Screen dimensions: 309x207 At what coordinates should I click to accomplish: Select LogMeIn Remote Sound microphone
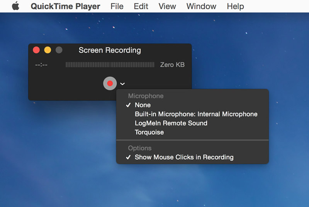171,123
